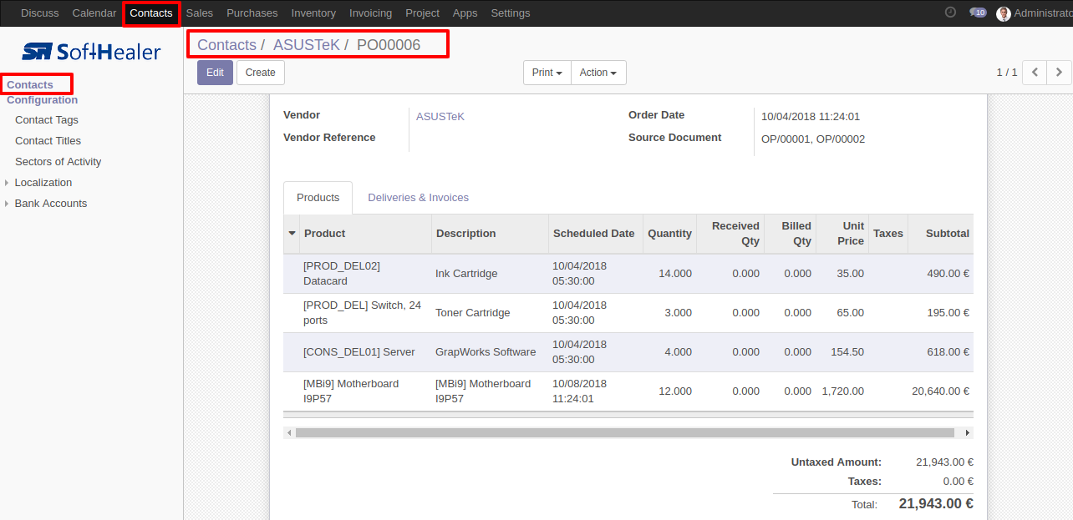The image size is (1073, 520).
Task: Switch to the Products tab
Action: pos(318,198)
